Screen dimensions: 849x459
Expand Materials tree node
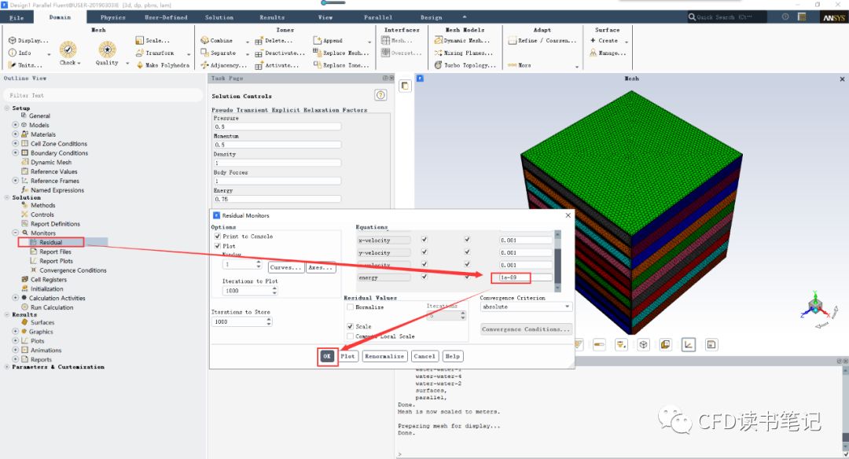coord(16,134)
